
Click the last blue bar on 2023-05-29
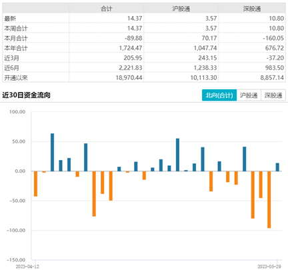(277, 167)
